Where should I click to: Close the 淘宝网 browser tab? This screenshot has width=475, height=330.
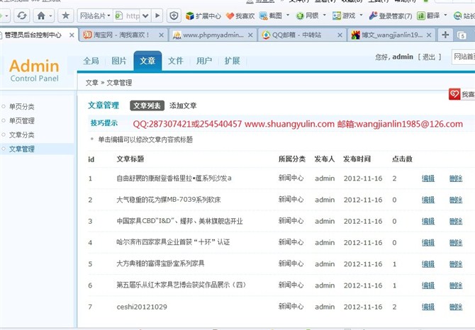tap(162, 35)
